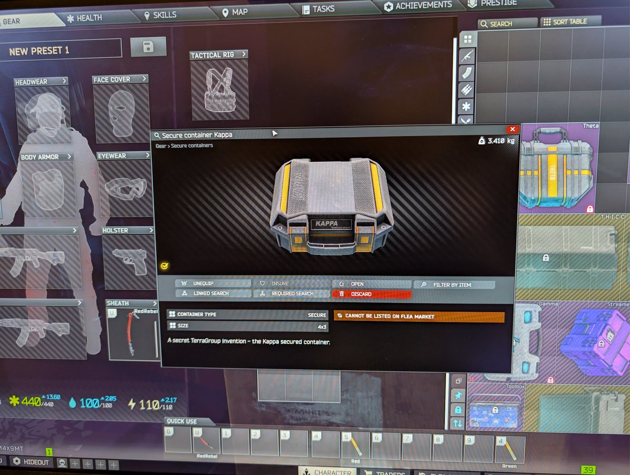Open the Achievements tab
The height and width of the screenshot is (475, 630).
(x=418, y=6)
